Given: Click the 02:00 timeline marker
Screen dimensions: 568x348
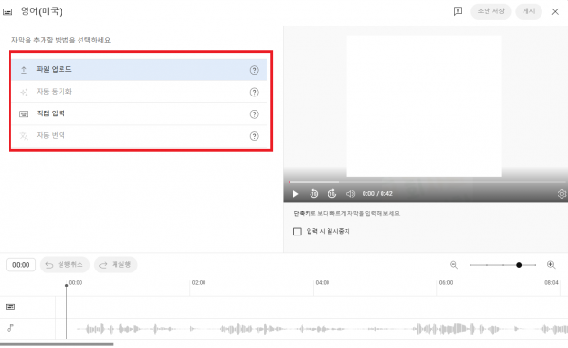Looking at the screenshot, I should 199,283.
